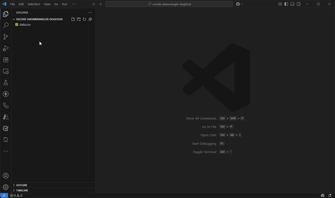Open the LOG viewer icon

6,140
